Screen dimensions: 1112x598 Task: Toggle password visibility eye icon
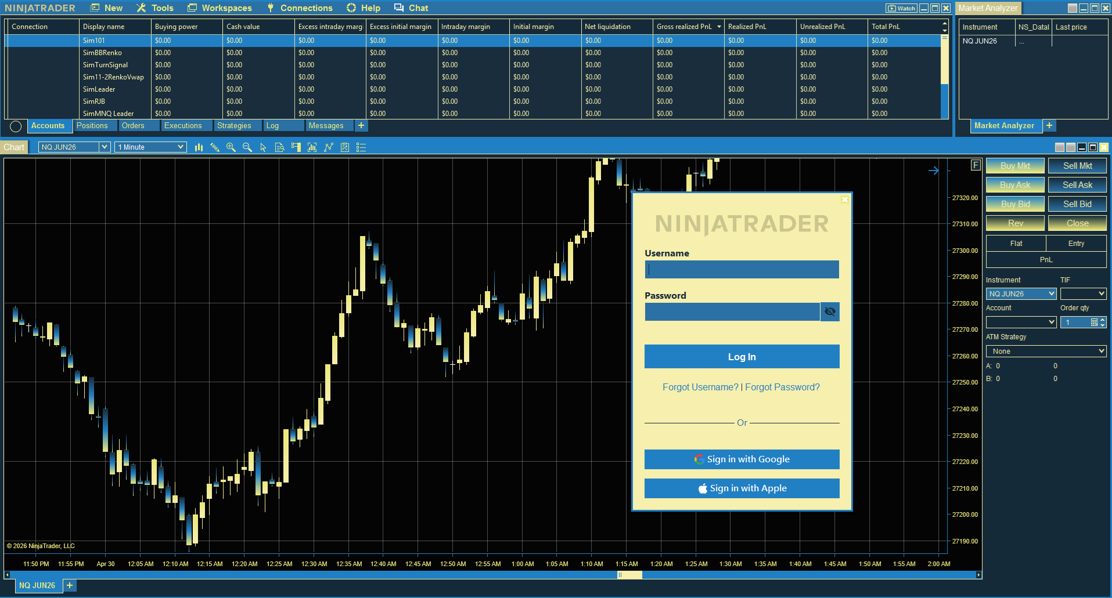click(830, 311)
